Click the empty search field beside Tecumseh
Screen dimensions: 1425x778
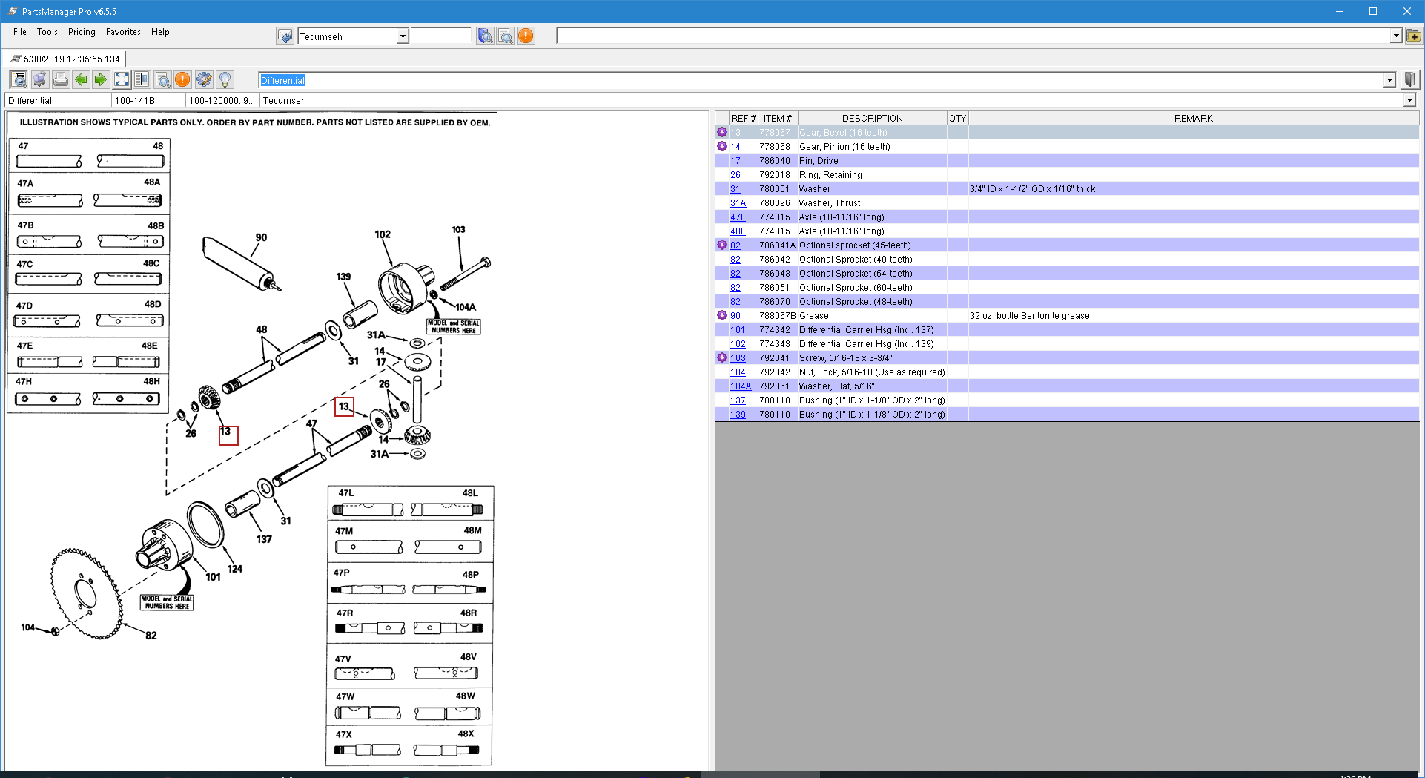click(440, 36)
